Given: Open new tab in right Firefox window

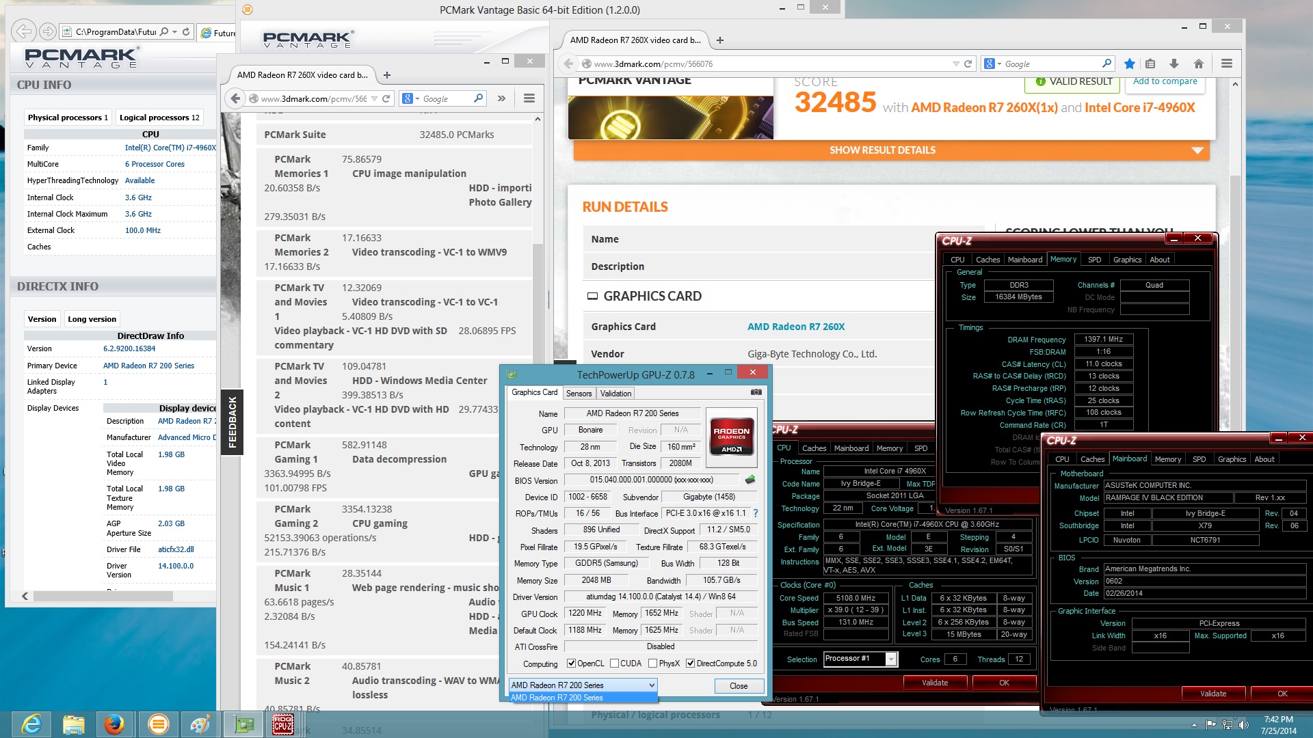Looking at the screenshot, I should [719, 40].
